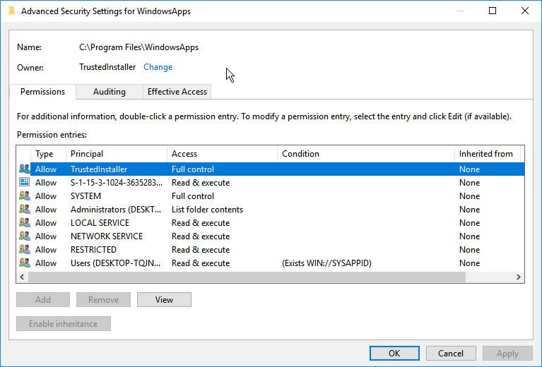Screen dimensions: 542x367
Task: Sort by the Principal column header
Action: point(117,154)
